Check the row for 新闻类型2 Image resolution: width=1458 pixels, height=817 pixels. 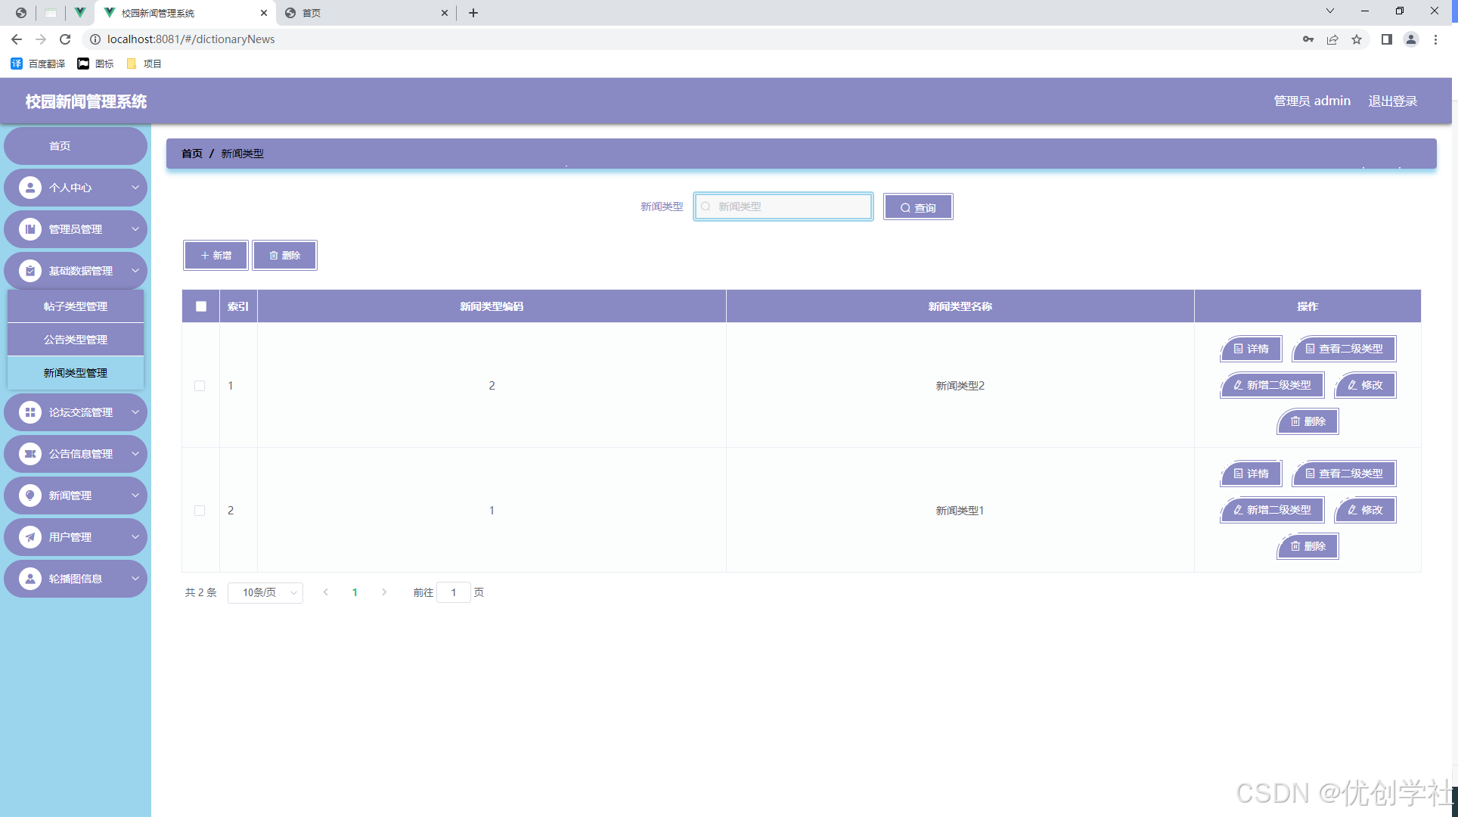pyautogui.click(x=200, y=386)
